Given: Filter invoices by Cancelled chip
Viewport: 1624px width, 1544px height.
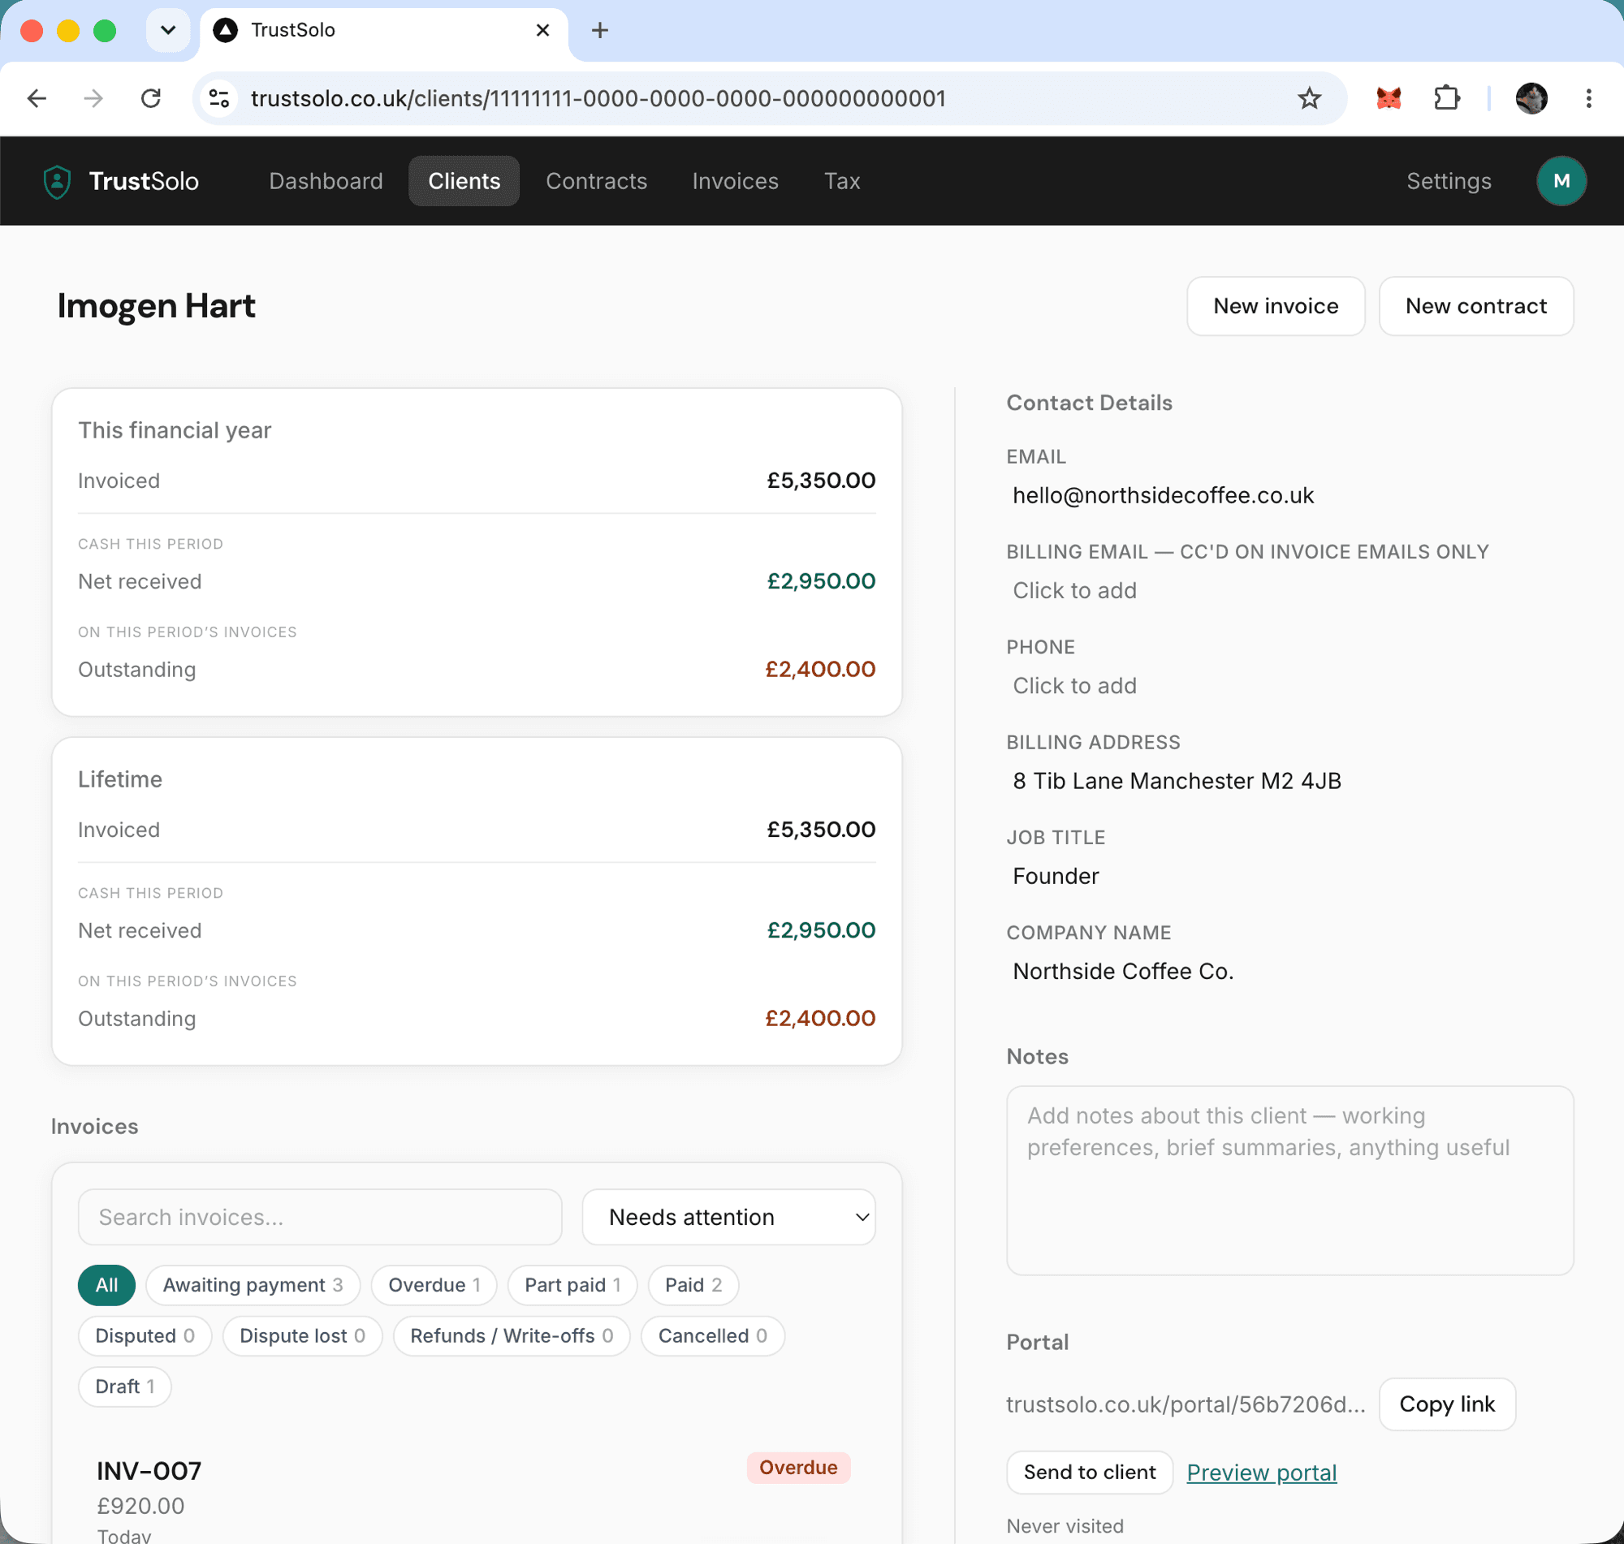Looking at the screenshot, I should point(712,1335).
